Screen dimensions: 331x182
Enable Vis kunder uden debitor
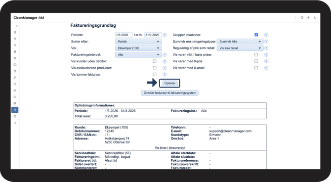[x=155, y=61]
